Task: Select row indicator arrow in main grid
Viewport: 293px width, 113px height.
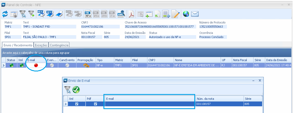Action: tap(3, 65)
